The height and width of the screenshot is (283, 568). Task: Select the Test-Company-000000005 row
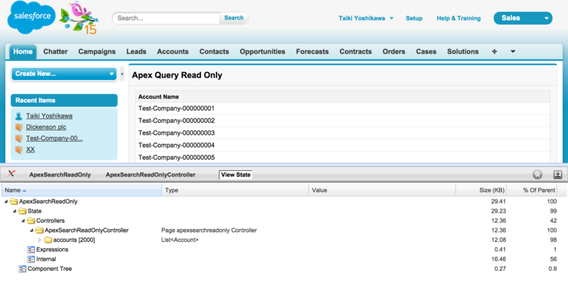(343, 157)
